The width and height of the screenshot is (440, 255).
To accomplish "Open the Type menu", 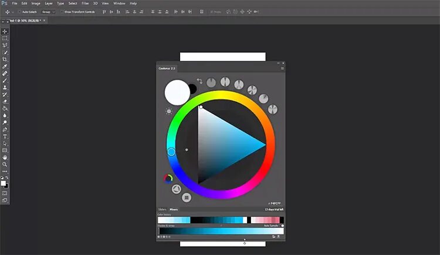I will [x=60, y=4].
